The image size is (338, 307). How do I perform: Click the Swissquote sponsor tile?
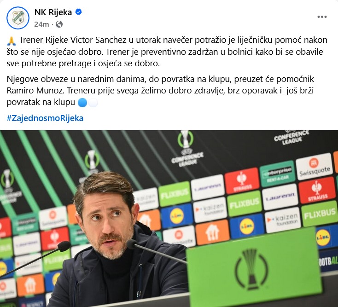tap(315, 167)
